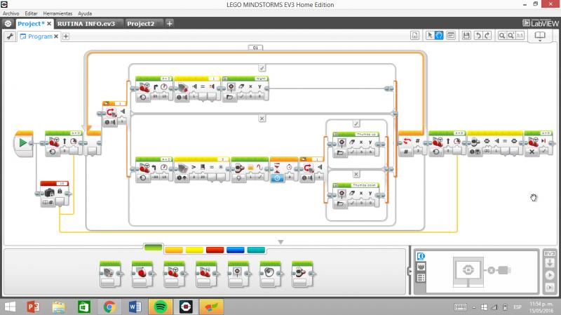Select the inner switch true checkmark tab
This screenshot has height=315, width=561.
click(356, 123)
